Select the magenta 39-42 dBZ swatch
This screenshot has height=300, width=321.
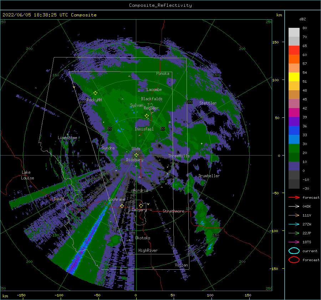294,113
